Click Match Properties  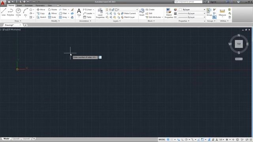[x=169, y=13]
